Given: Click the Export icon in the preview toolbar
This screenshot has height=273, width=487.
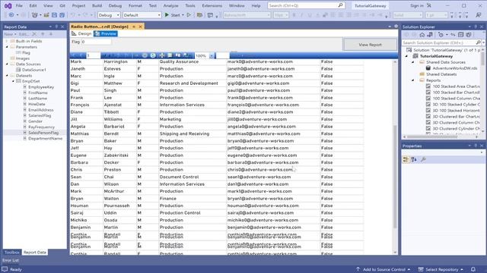Looking at the screenshot, I should click(186, 55).
